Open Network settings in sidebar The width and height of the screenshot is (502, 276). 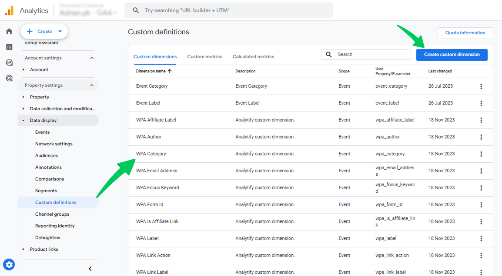(x=54, y=144)
